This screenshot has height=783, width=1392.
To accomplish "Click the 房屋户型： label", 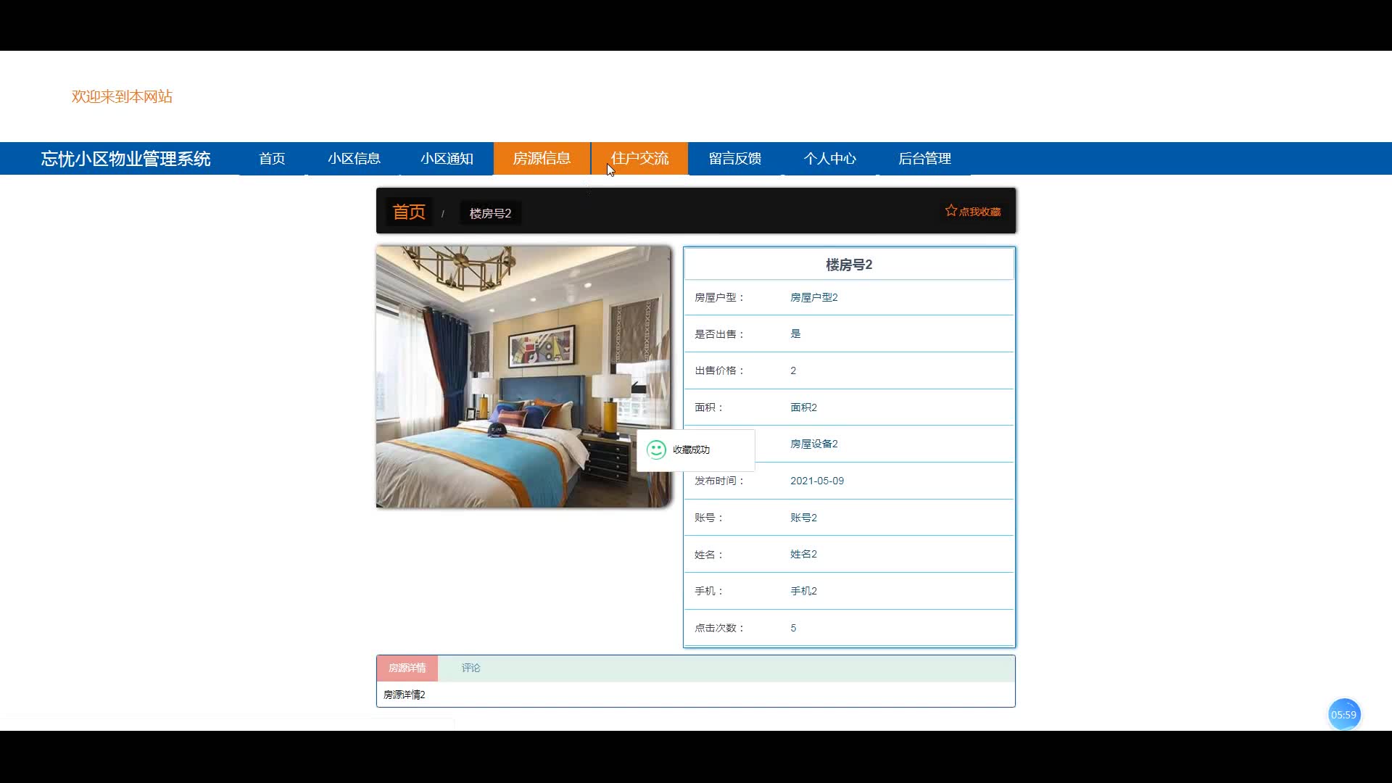I will [719, 297].
